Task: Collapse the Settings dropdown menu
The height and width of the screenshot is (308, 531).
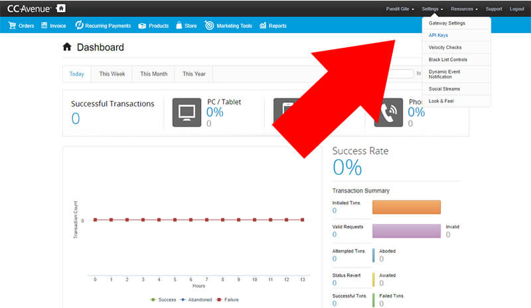Action: click(x=433, y=9)
